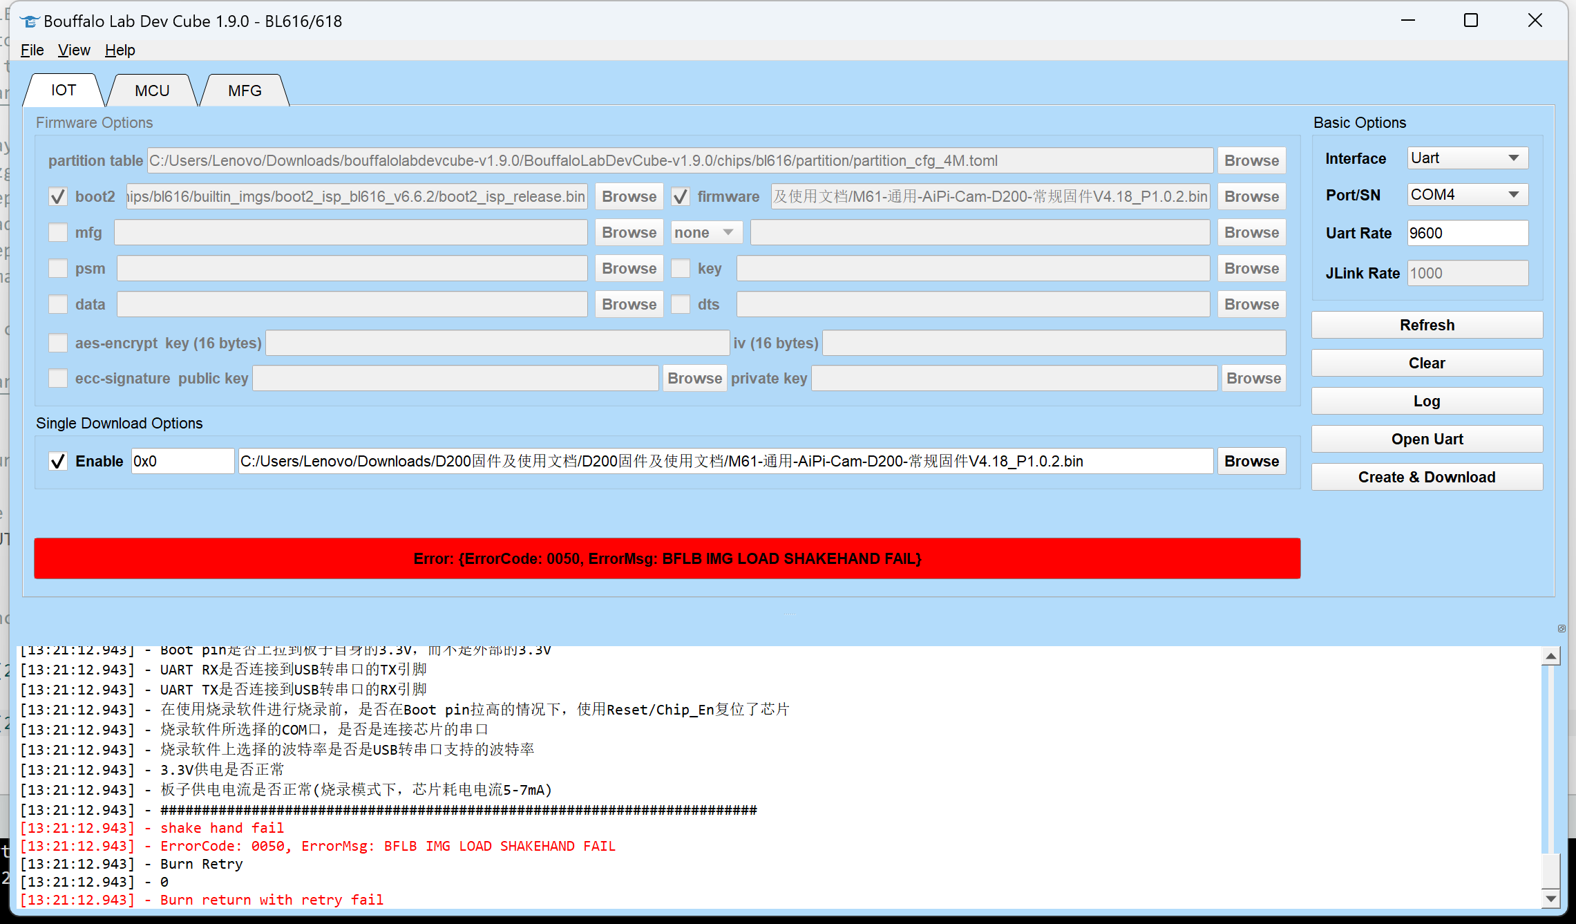Viewport: 1576px width, 924px height.
Task: Browse for boot2 file
Action: coord(629,197)
